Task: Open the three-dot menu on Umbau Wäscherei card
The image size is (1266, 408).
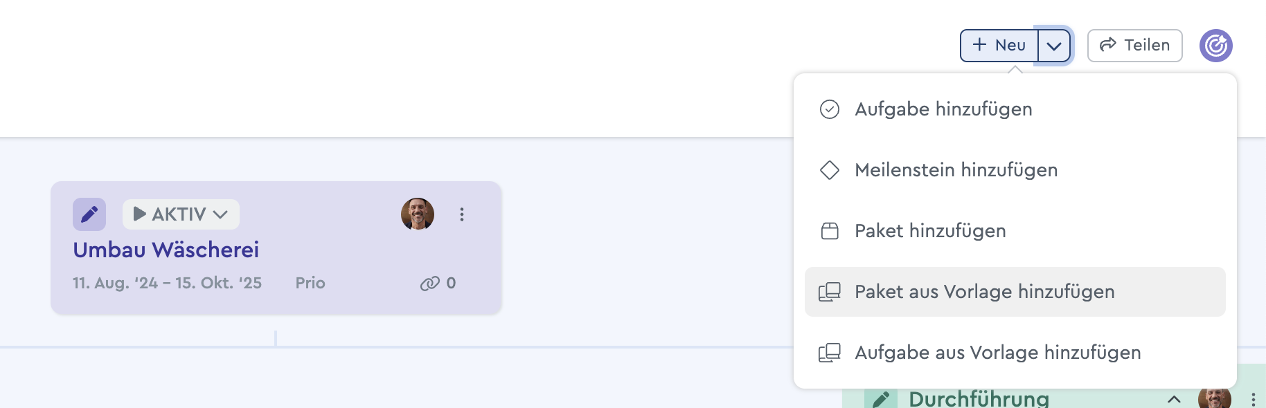Action: [462, 214]
